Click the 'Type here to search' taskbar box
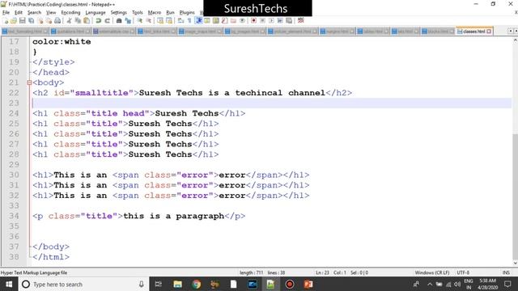 (x=83, y=284)
